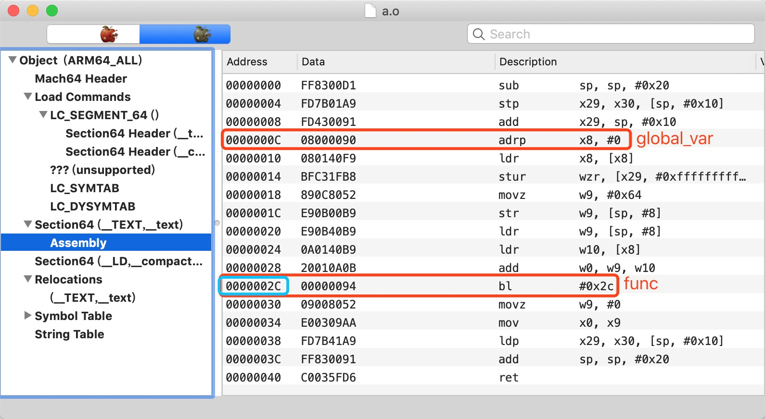
Task: Select address 00000028 add row
Action: (493, 268)
